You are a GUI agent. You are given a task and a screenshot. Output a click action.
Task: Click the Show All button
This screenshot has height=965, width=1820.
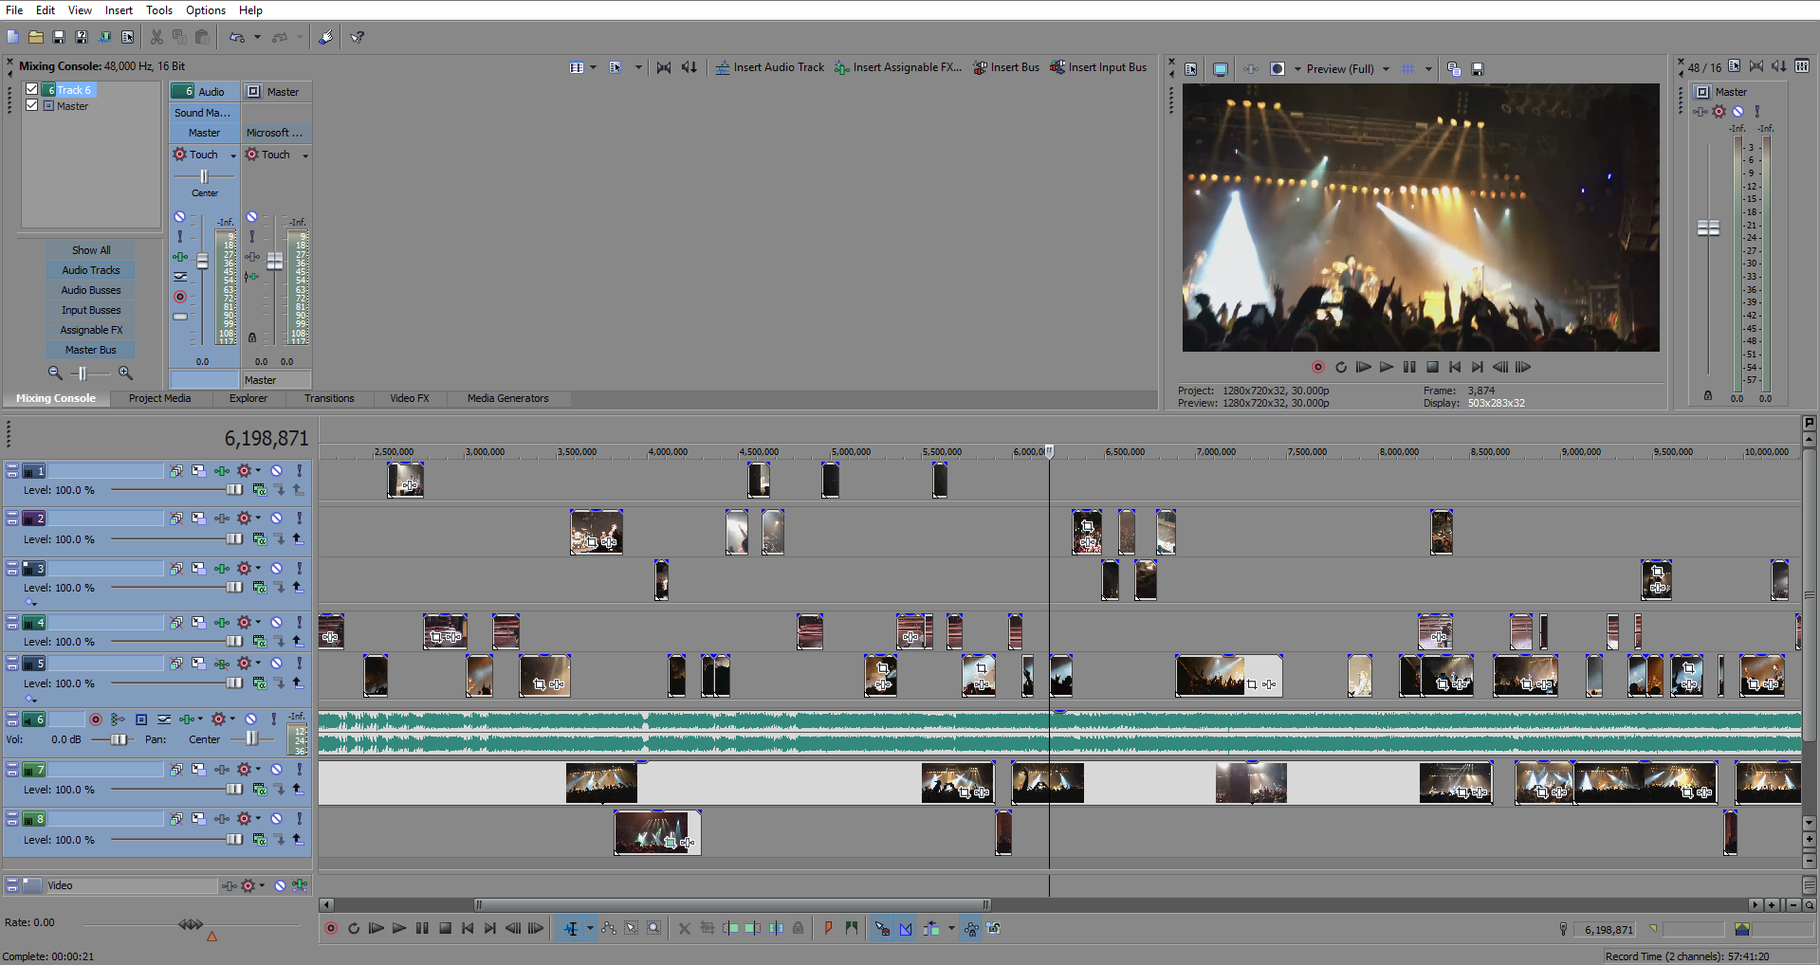(91, 250)
